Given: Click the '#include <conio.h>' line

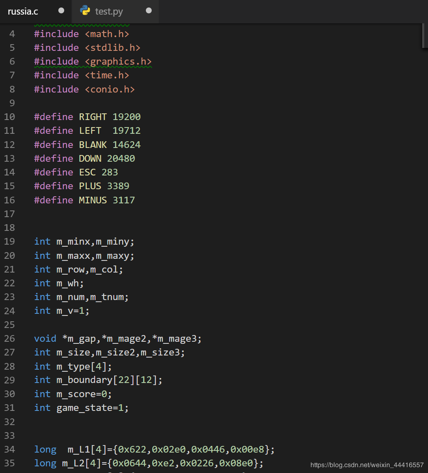Looking at the screenshot, I should click(85, 89).
